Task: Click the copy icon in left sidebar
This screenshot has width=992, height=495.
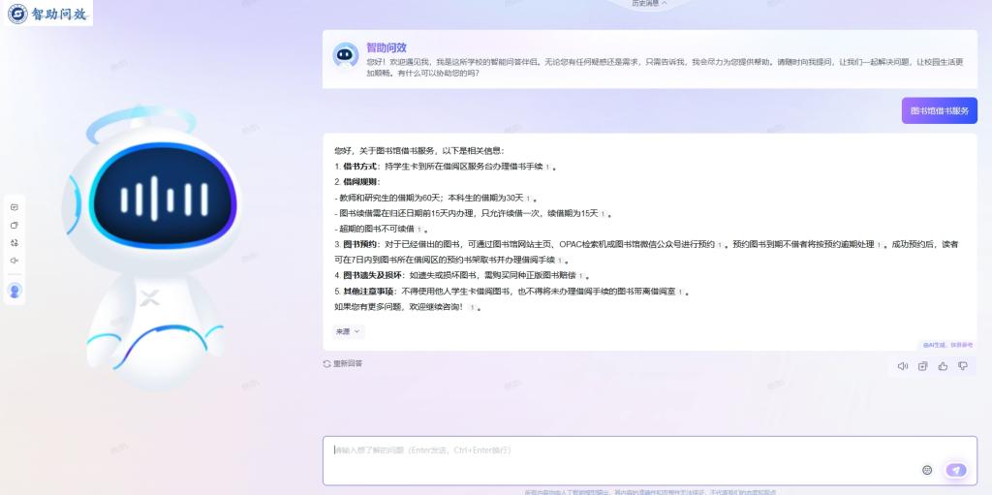Action: pyautogui.click(x=15, y=225)
